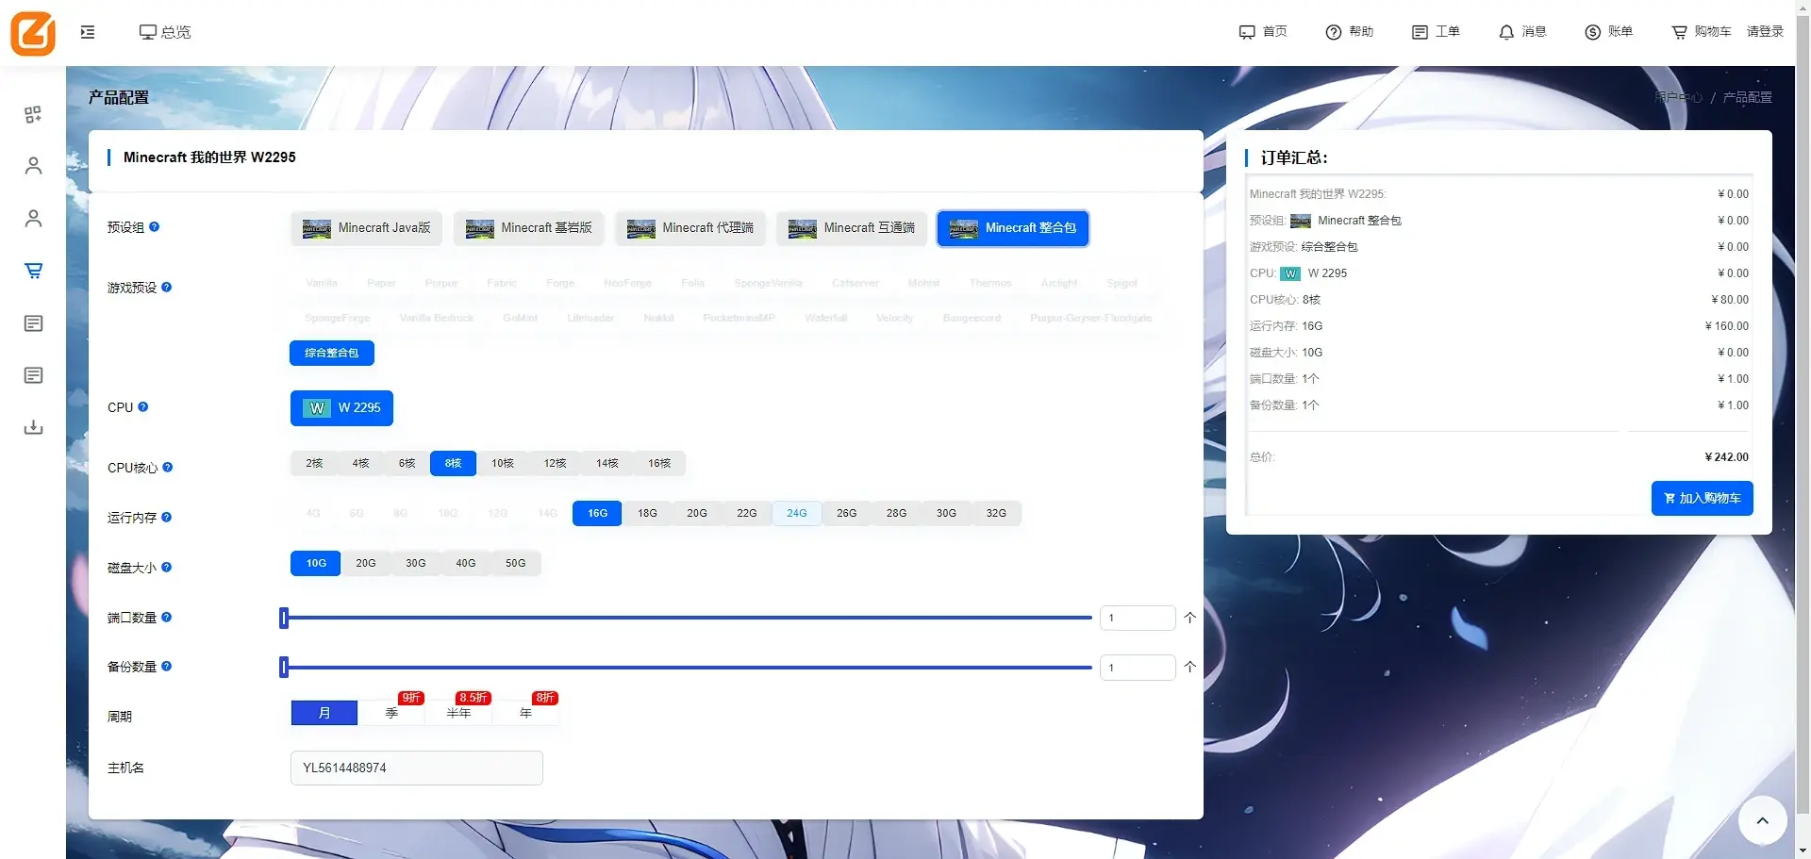Click help icon next to 预设组
1811x859 pixels.
[155, 226]
